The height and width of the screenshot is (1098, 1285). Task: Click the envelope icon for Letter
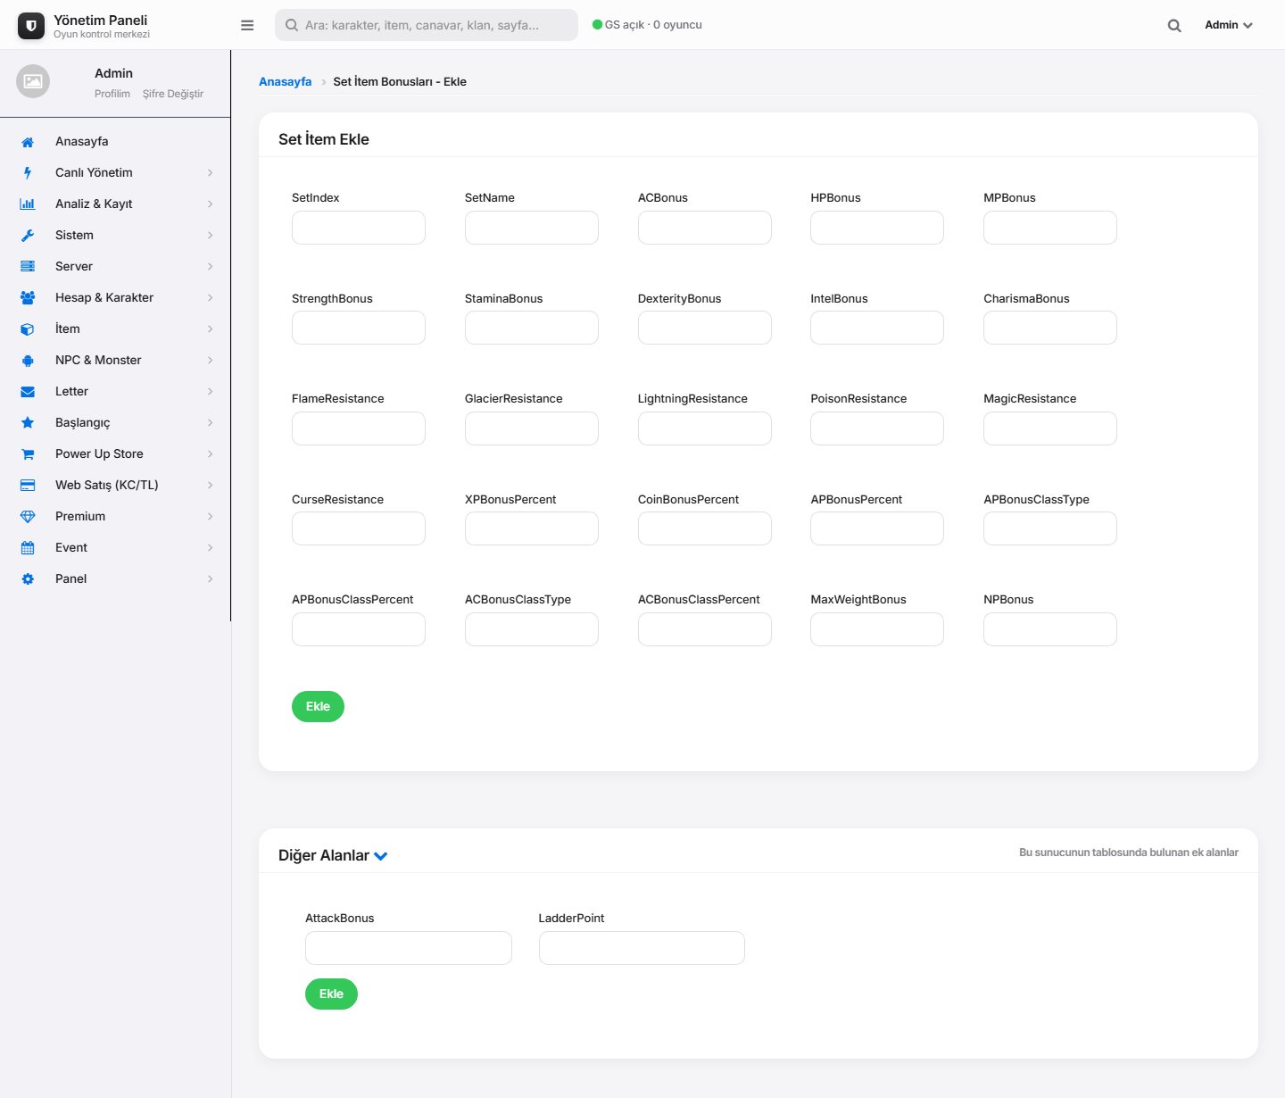pyautogui.click(x=28, y=392)
